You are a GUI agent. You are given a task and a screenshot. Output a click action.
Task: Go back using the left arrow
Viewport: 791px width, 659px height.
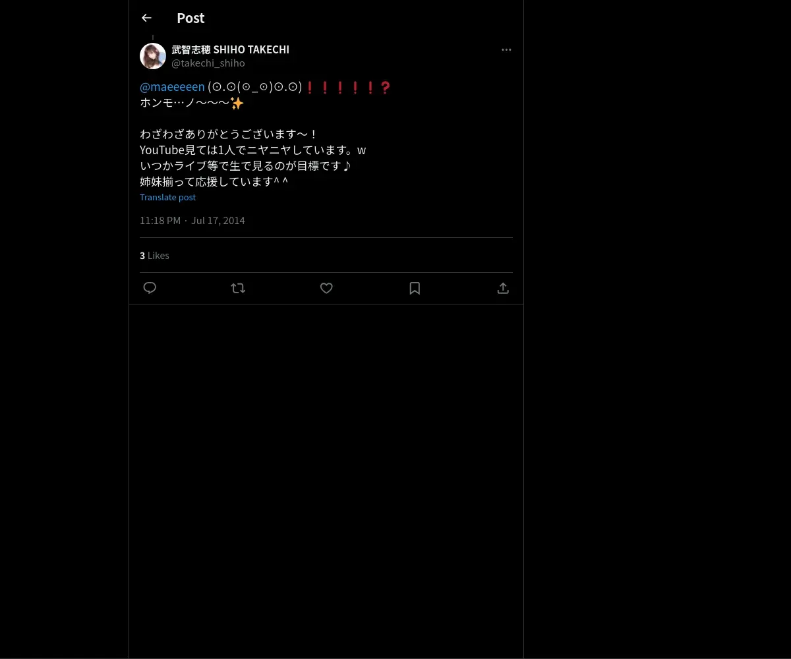[146, 18]
